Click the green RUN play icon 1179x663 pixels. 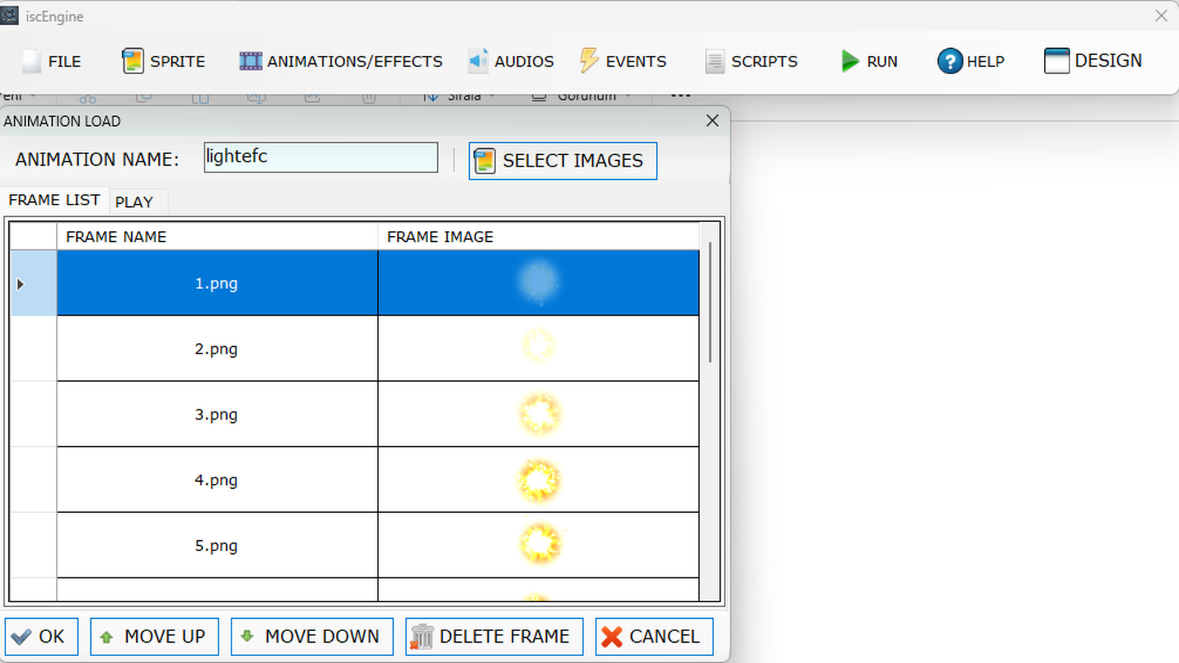pos(849,61)
